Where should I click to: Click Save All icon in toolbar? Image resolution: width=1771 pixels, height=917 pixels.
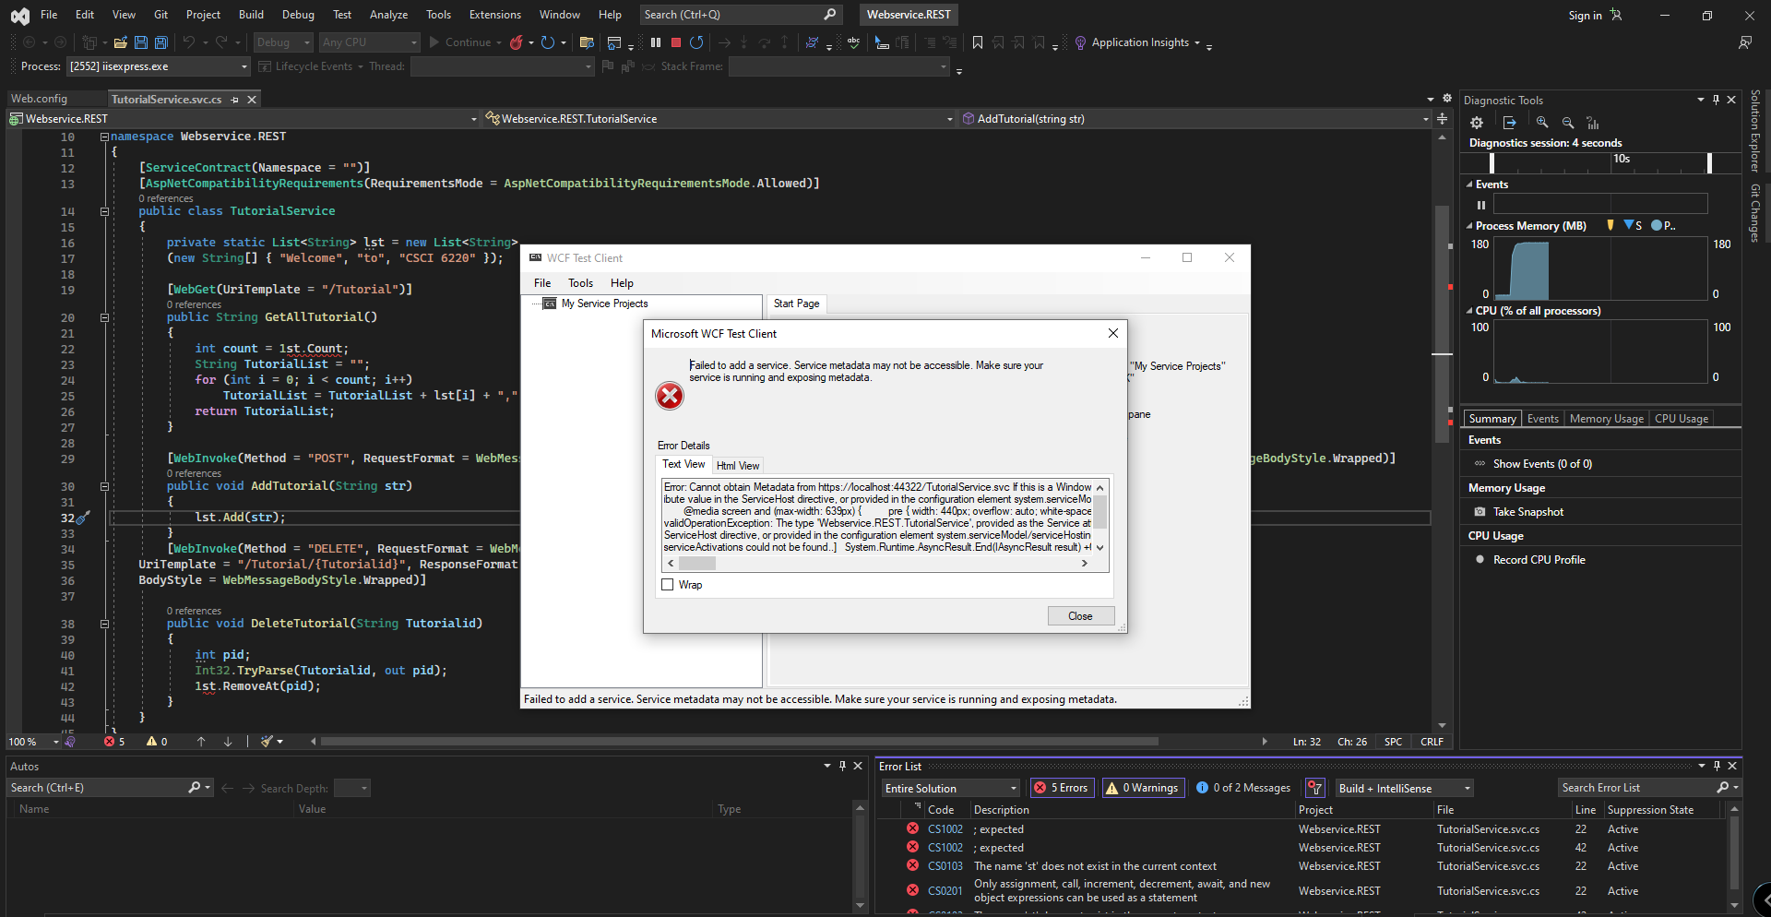161,42
